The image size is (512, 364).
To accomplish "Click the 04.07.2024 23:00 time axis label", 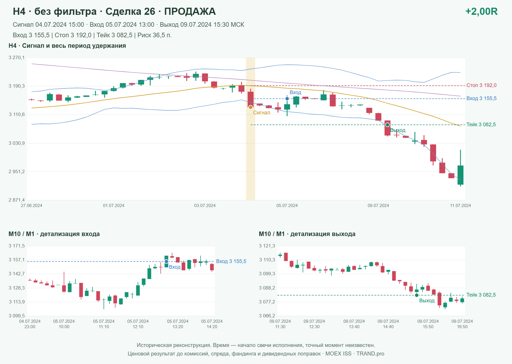I will [x=30, y=324].
